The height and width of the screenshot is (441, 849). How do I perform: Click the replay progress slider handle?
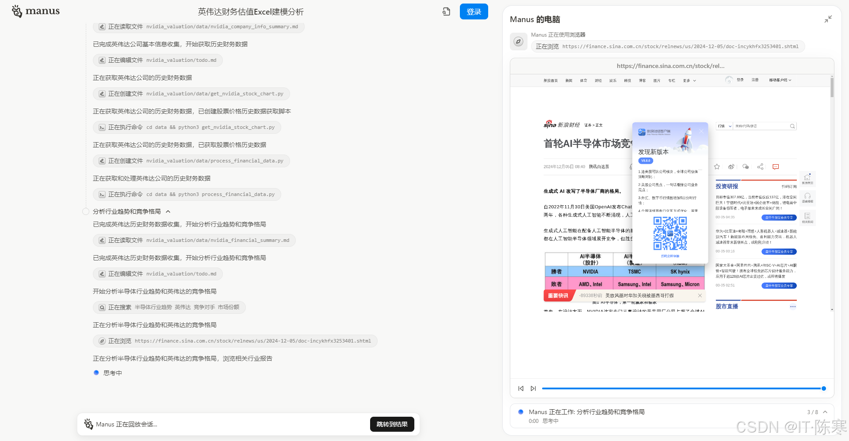point(823,388)
